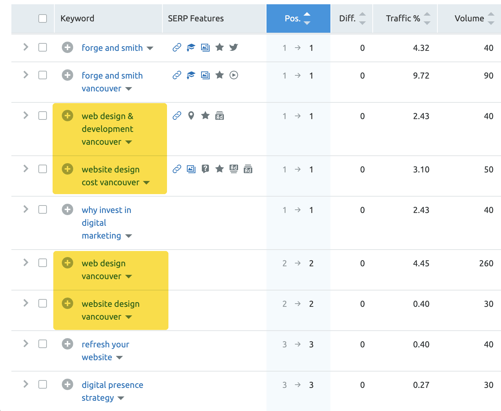
Task: Click the plus icon beside web design vancouver
Action: click(68, 263)
